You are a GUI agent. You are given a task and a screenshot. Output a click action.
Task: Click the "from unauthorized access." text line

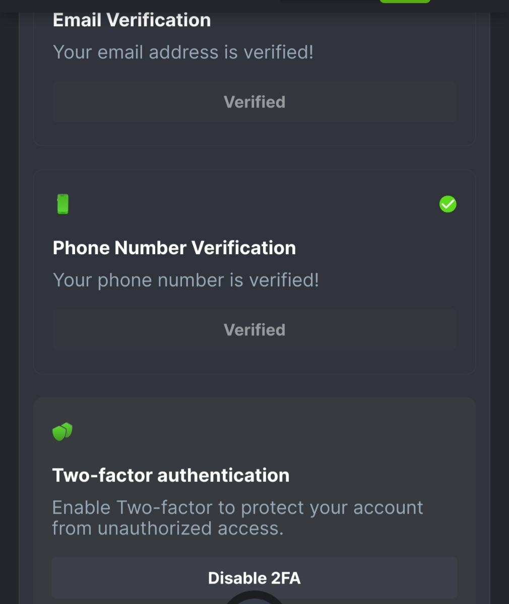point(167,528)
